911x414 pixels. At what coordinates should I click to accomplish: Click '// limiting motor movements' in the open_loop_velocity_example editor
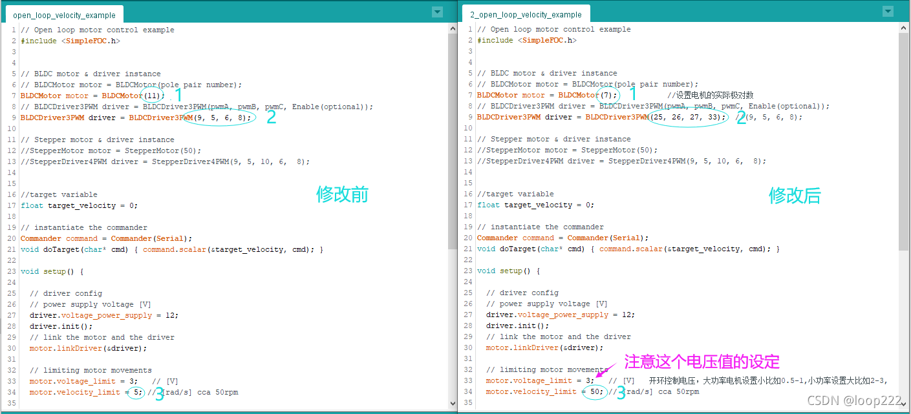[x=91, y=370]
